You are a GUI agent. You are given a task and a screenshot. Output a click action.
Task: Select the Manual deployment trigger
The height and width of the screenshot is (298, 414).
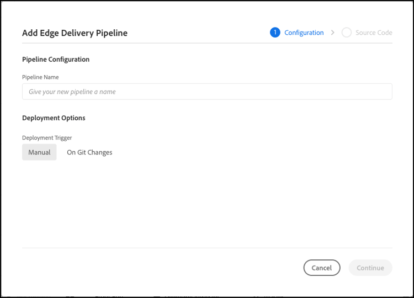(39, 152)
